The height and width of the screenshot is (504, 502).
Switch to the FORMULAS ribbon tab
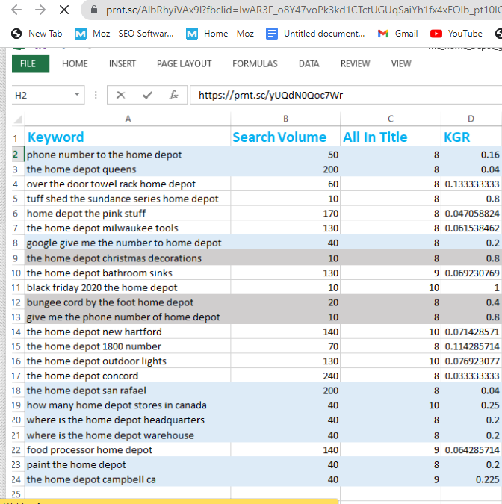(x=255, y=63)
